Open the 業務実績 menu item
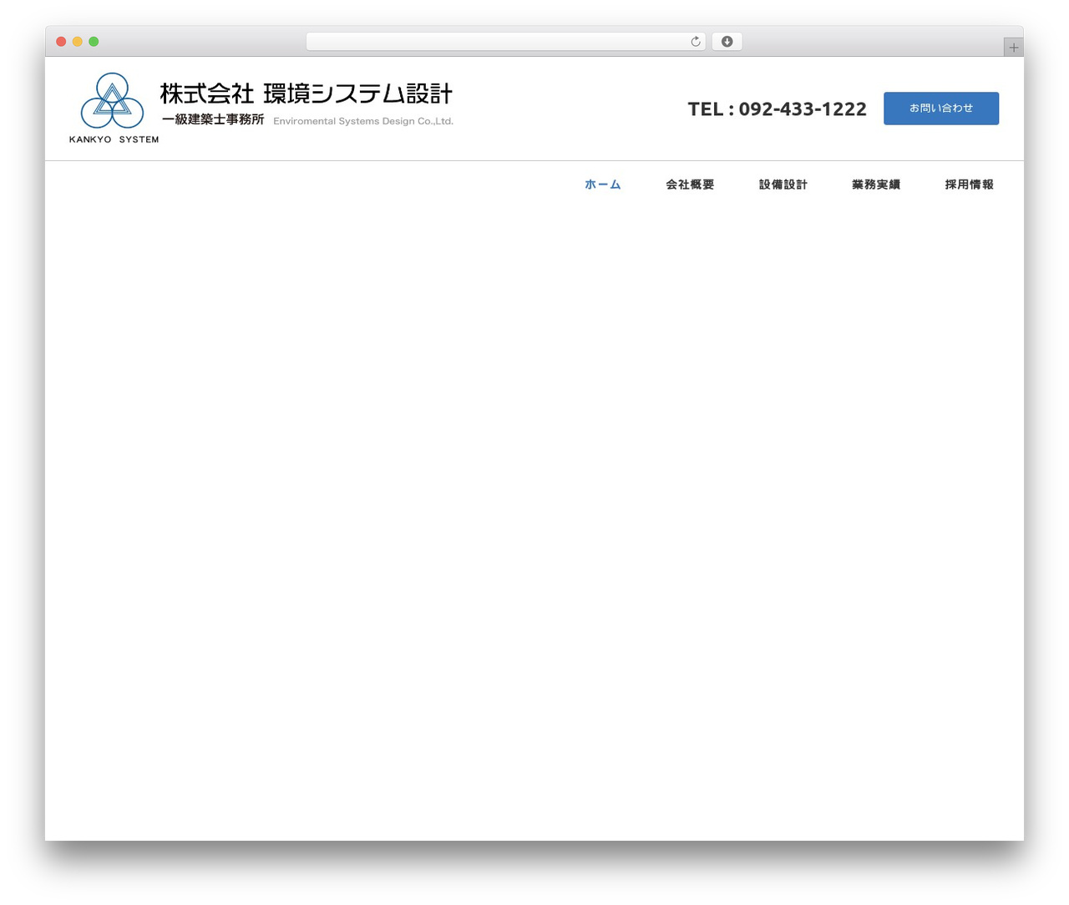Viewport: 1069px width, 905px height. (876, 185)
